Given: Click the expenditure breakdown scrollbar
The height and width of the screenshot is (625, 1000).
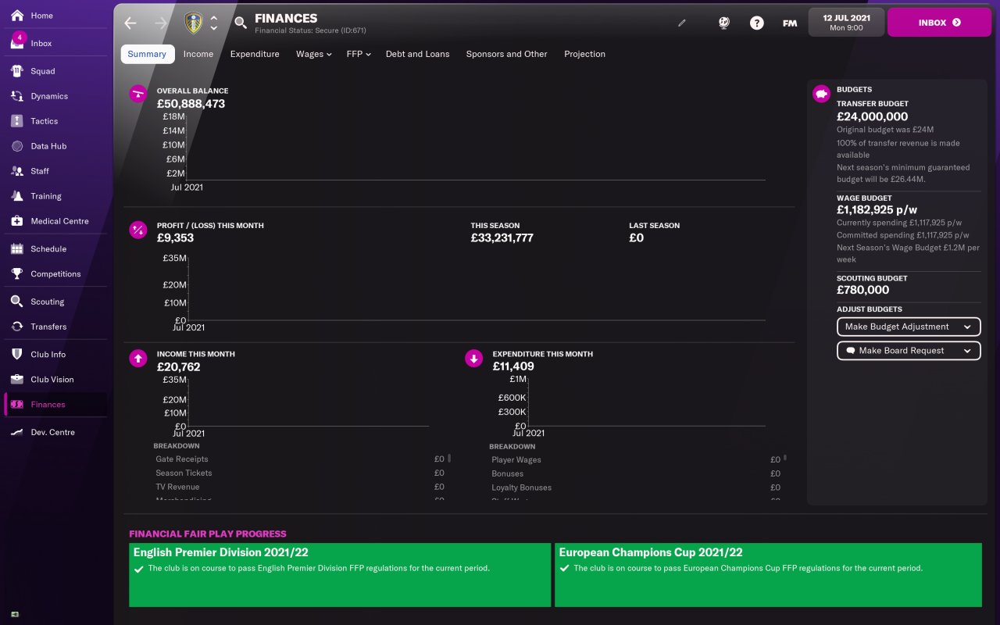Looking at the screenshot, I should tap(785, 458).
